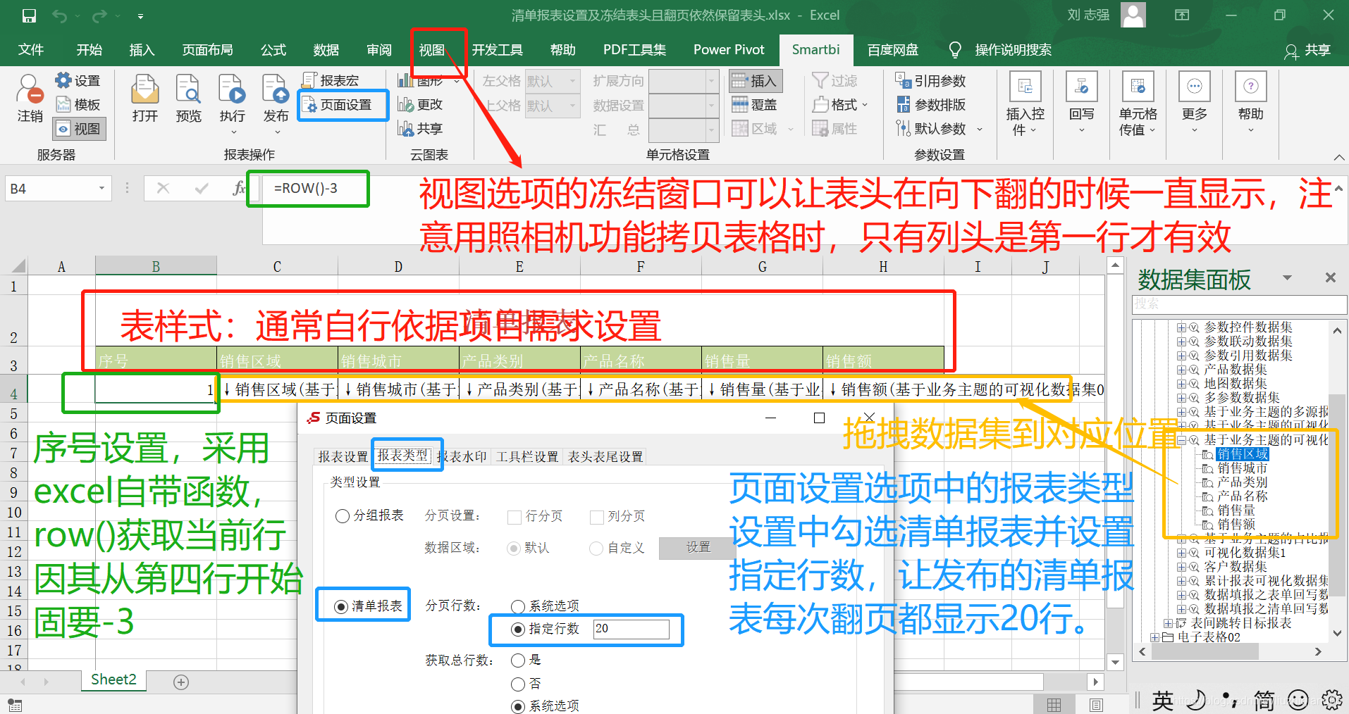This screenshot has width=1349, height=714.
Task: Select 销售额 field in tree
Action: click(x=1236, y=524)
